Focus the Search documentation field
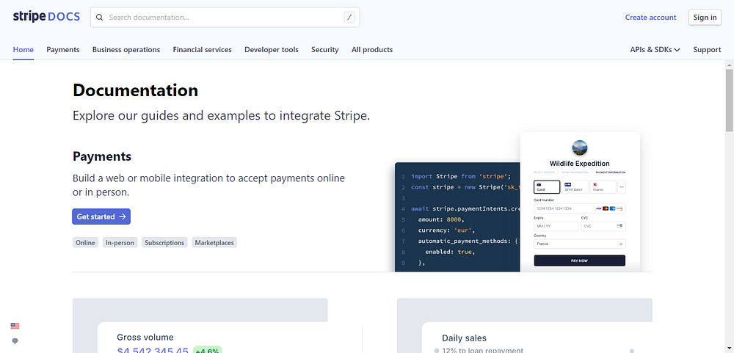This screenshot has height=353, width=734. [225, 18]
